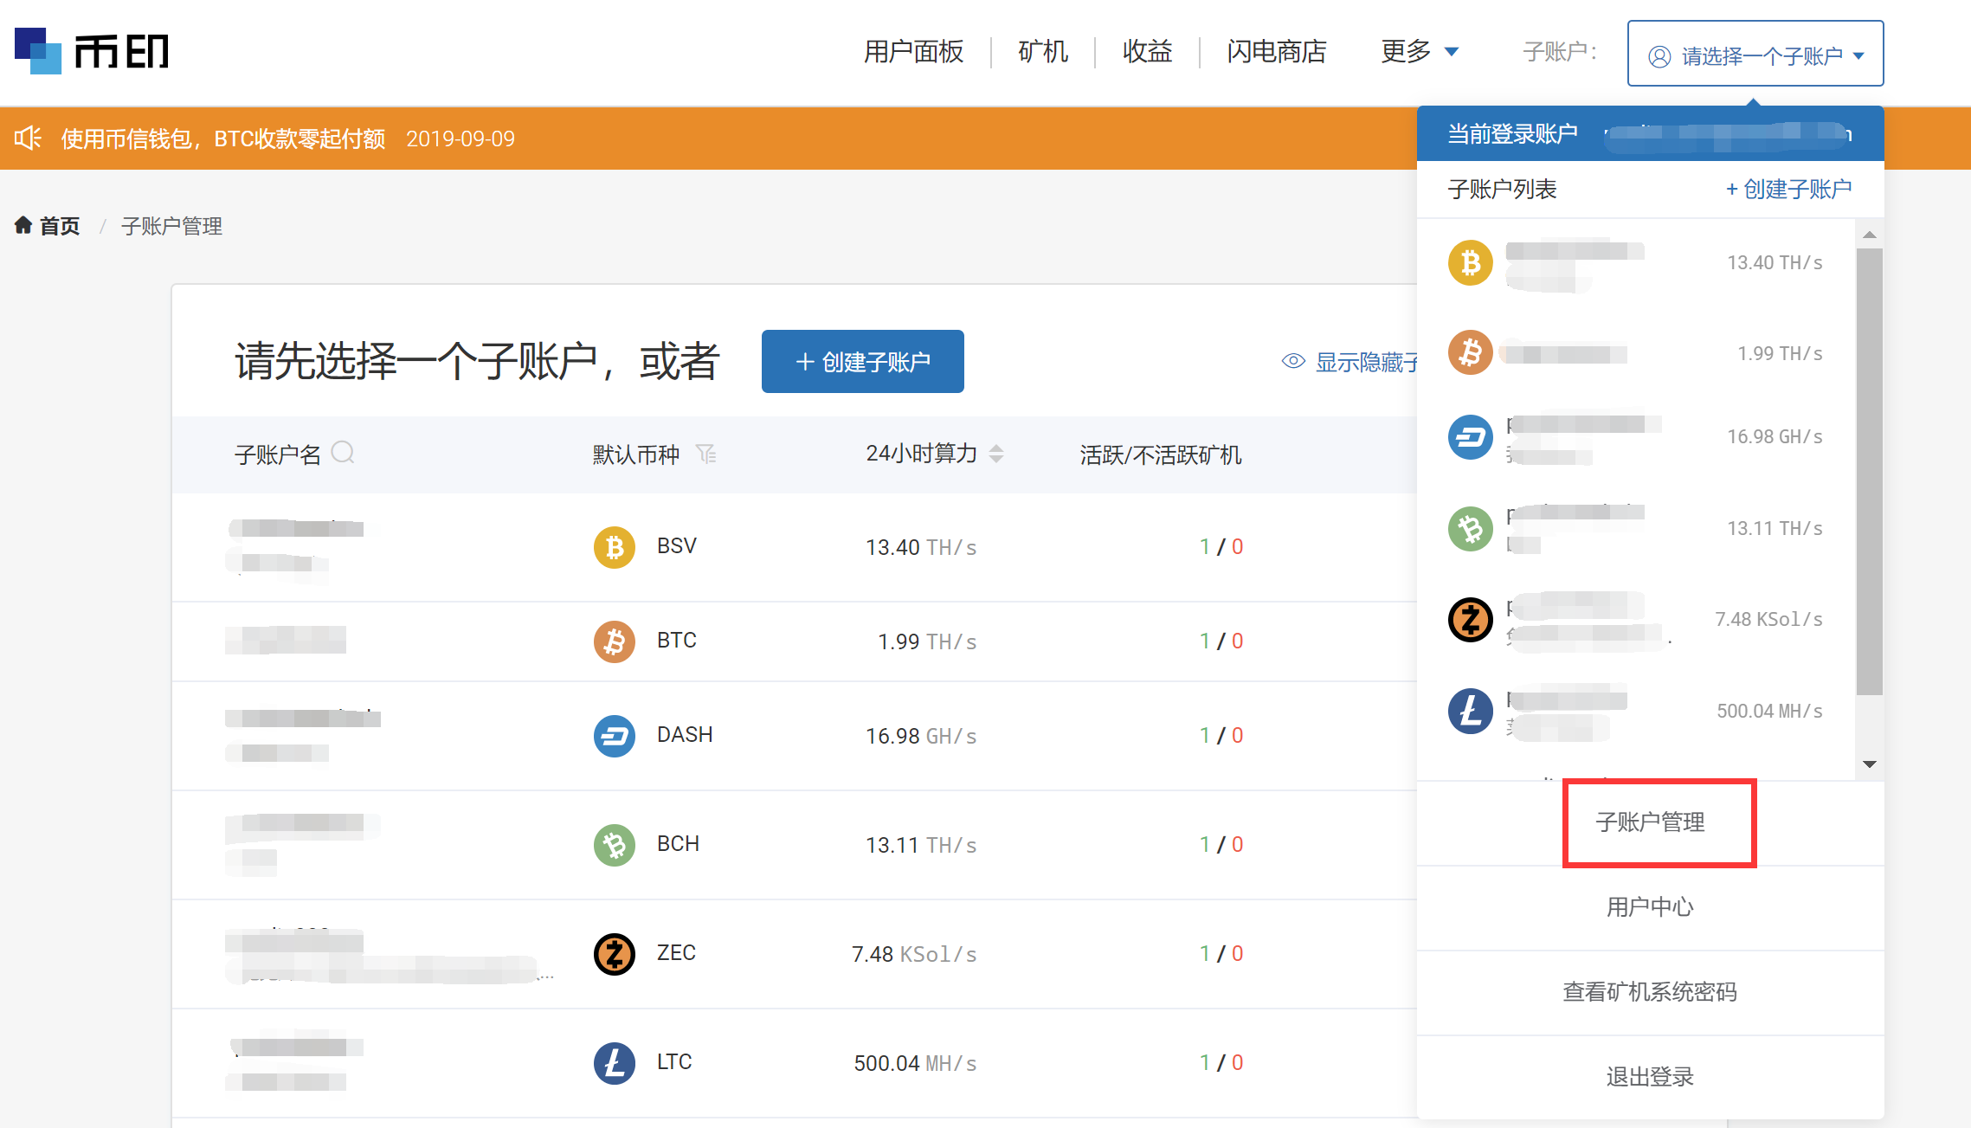This screenshot has height=1128, width=1971.
Task: Click the search icon beside 子账户名
Action: point(343,452)
